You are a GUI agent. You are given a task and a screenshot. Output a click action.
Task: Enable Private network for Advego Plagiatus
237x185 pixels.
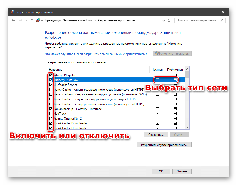(x=158, y=75)
